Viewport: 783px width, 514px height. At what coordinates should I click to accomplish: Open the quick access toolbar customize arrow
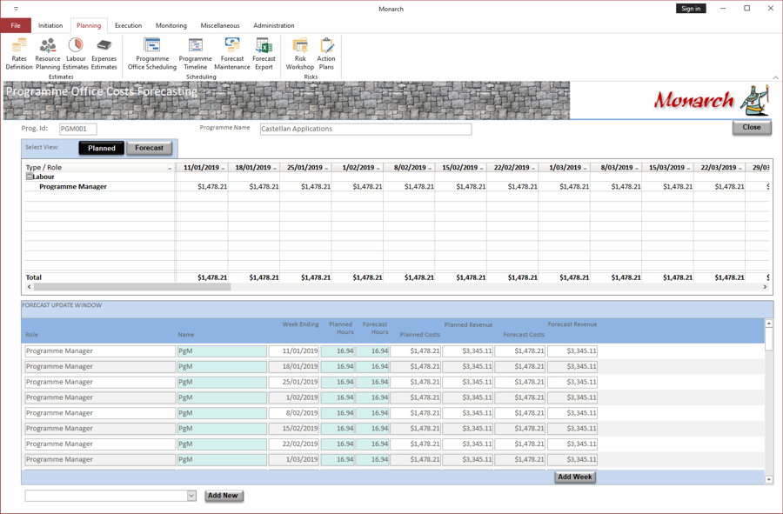[16, 9]
